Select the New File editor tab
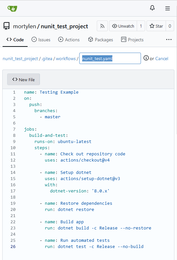This screenshot has width=177, height=260. coord(23,79)
